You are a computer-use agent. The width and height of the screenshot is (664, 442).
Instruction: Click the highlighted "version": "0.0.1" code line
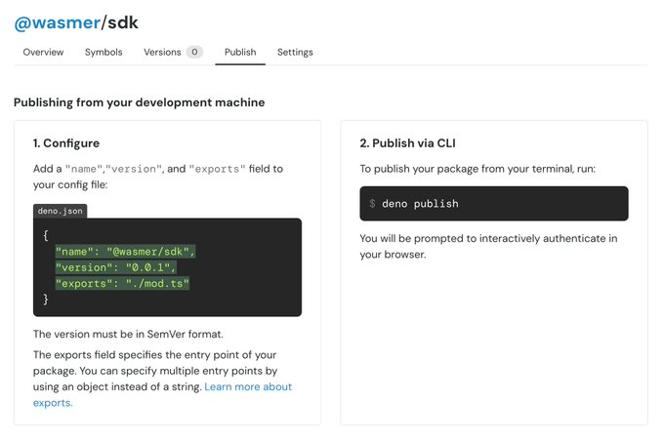point(116,267)
